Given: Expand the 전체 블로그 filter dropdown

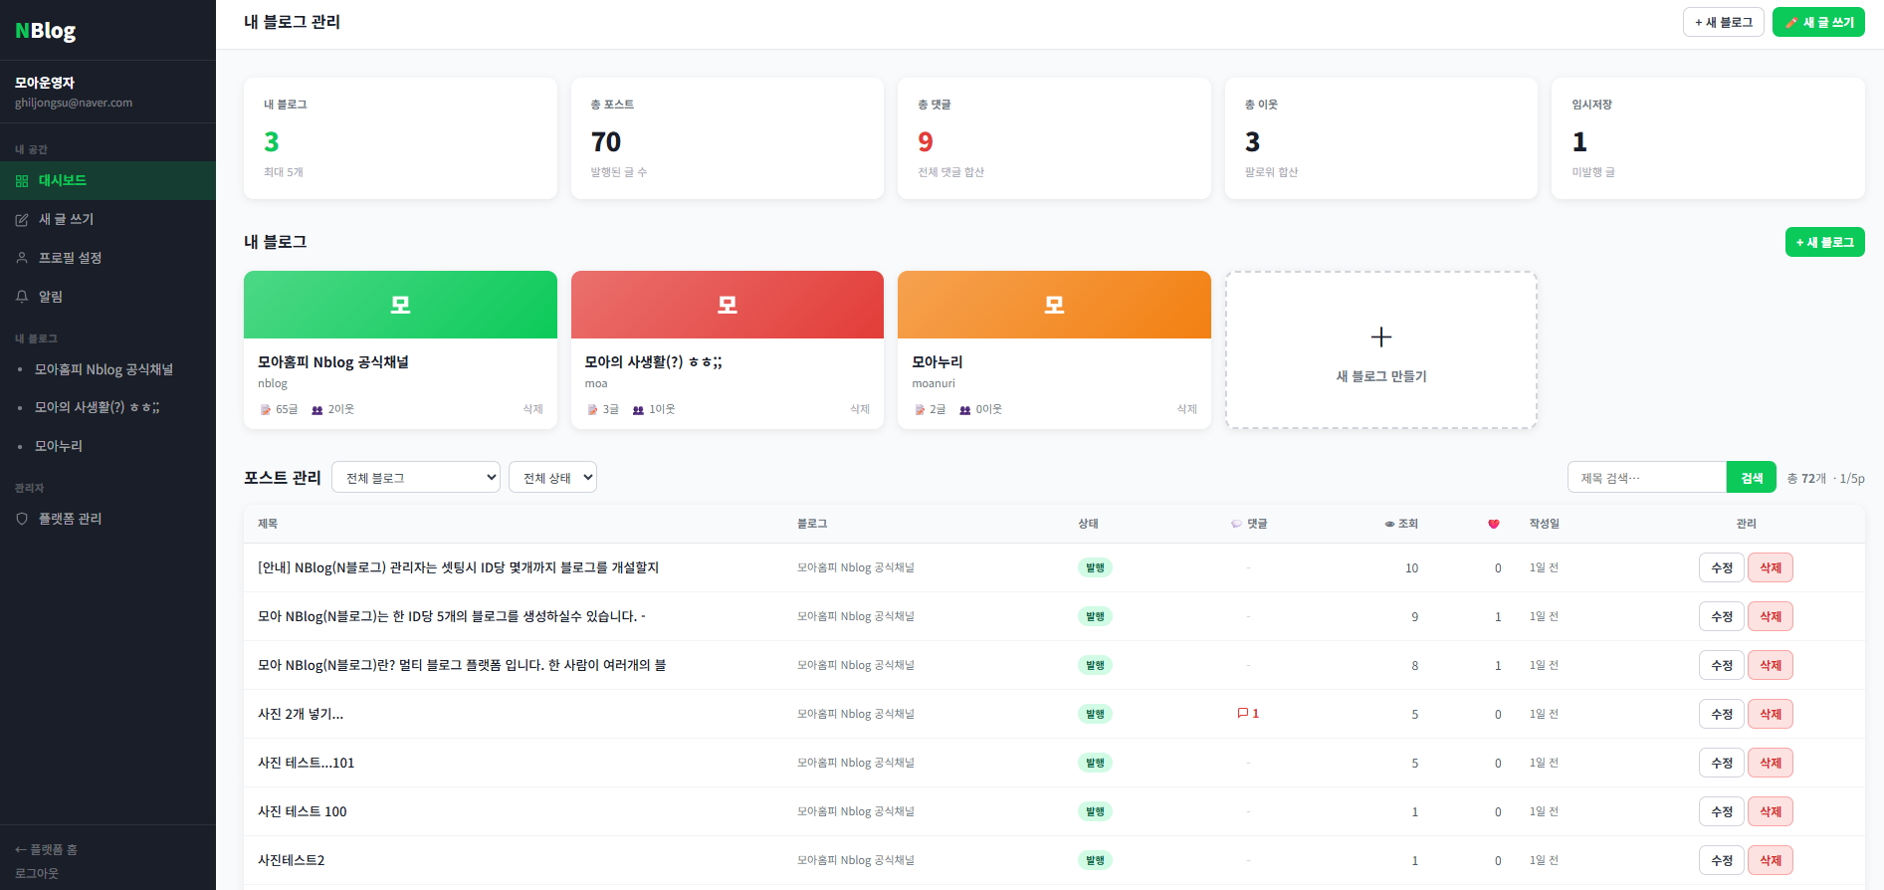Looking at the screenshot, I should (x=416, y=478).
